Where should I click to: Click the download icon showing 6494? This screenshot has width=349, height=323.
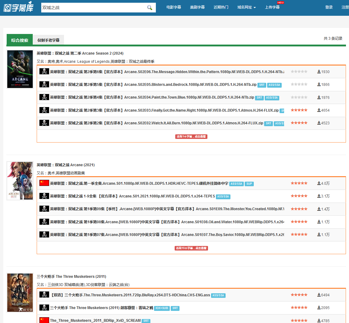click(319, 295)
